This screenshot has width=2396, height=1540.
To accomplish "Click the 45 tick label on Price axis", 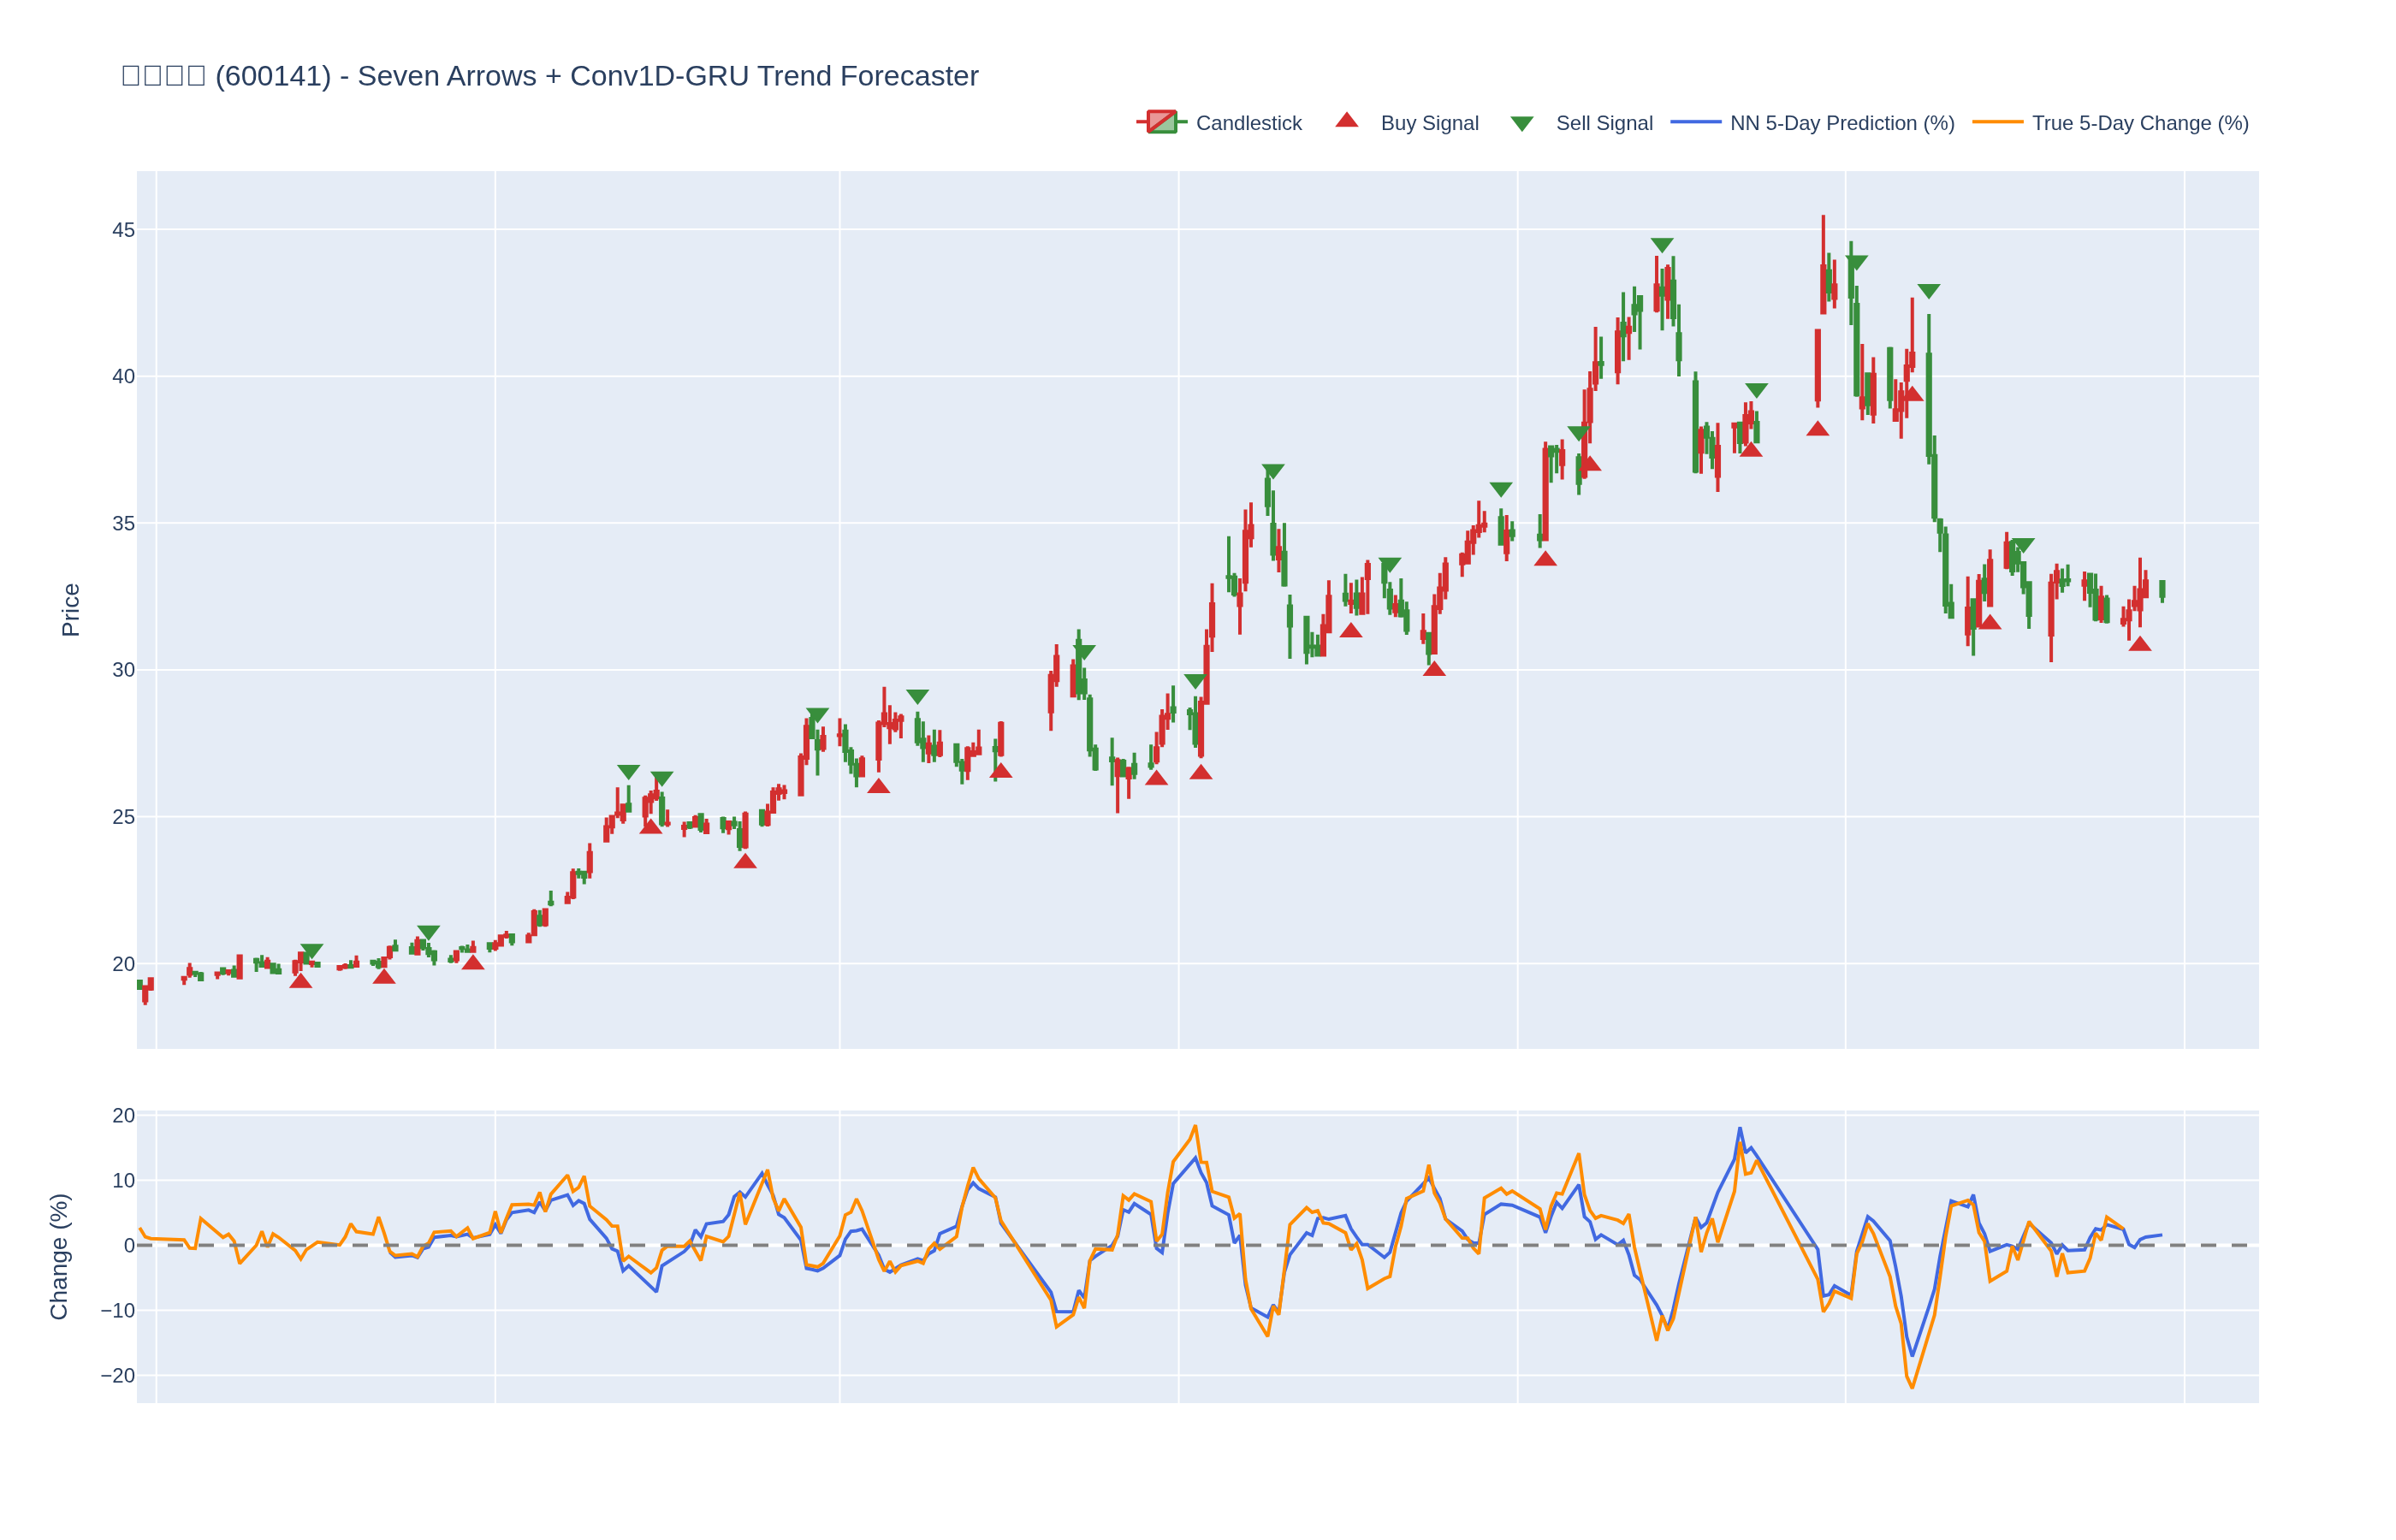I will point(123,230).
